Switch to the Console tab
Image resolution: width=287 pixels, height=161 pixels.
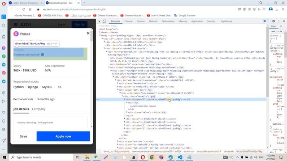[x=128, y=21]
